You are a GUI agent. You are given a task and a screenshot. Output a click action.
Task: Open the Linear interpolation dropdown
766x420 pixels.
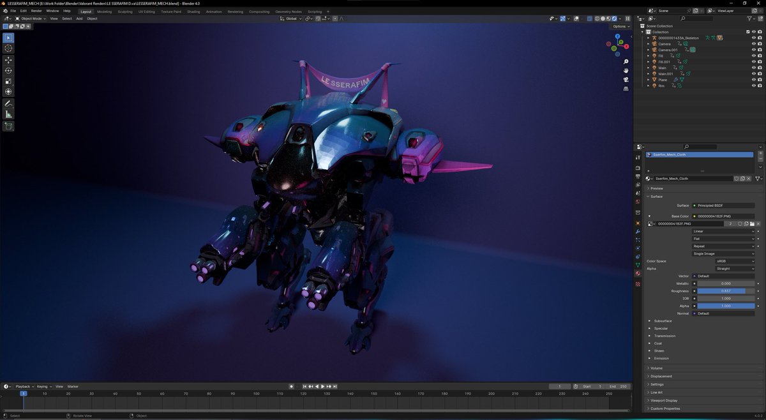pos(724,231)
